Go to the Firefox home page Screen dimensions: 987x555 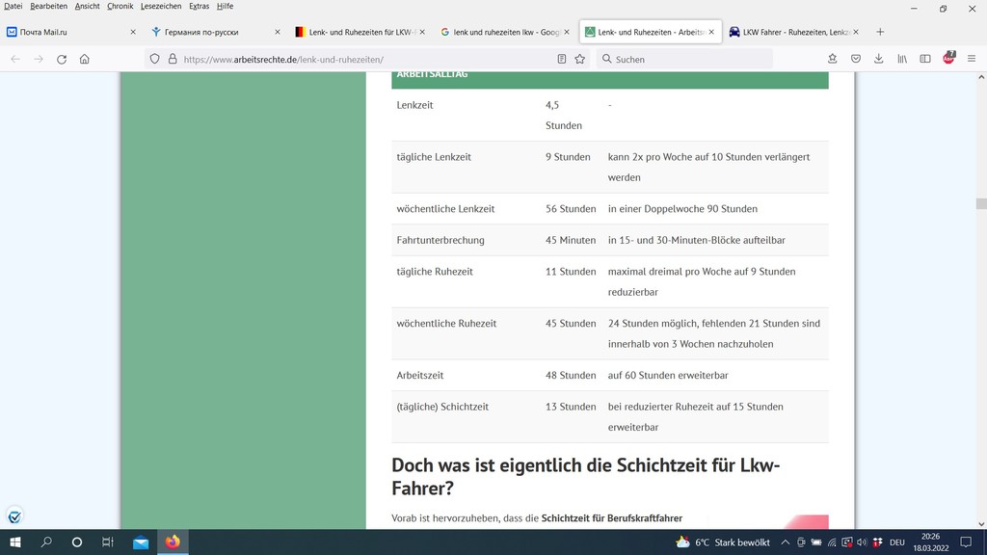coord(85,59)
